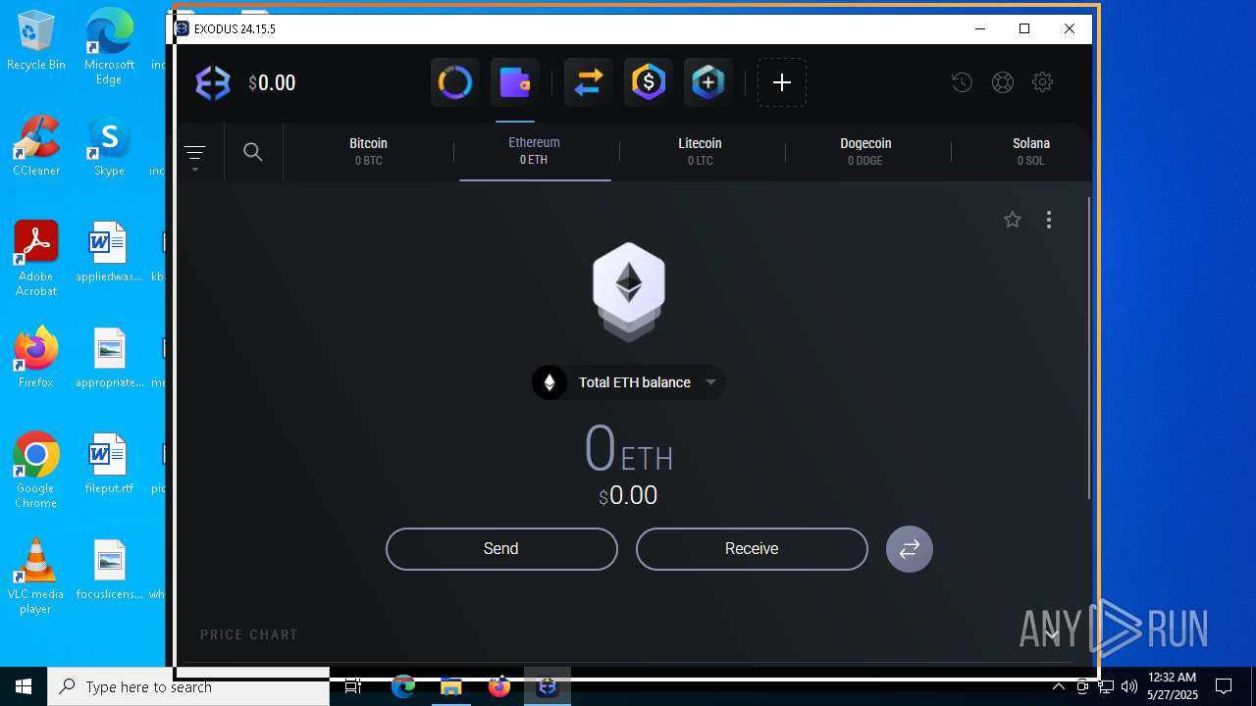This screenshot has height=706, width=1256.
Task: Open the CCleaner desktop shortcut
Action: point(36,146)
